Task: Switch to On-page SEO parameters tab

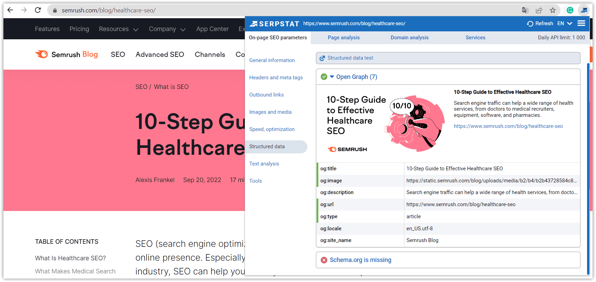Action: point(278,38)
